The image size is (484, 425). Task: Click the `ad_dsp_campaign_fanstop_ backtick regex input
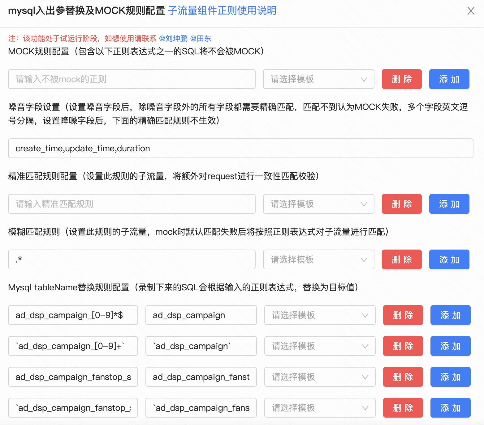point(73,408)
